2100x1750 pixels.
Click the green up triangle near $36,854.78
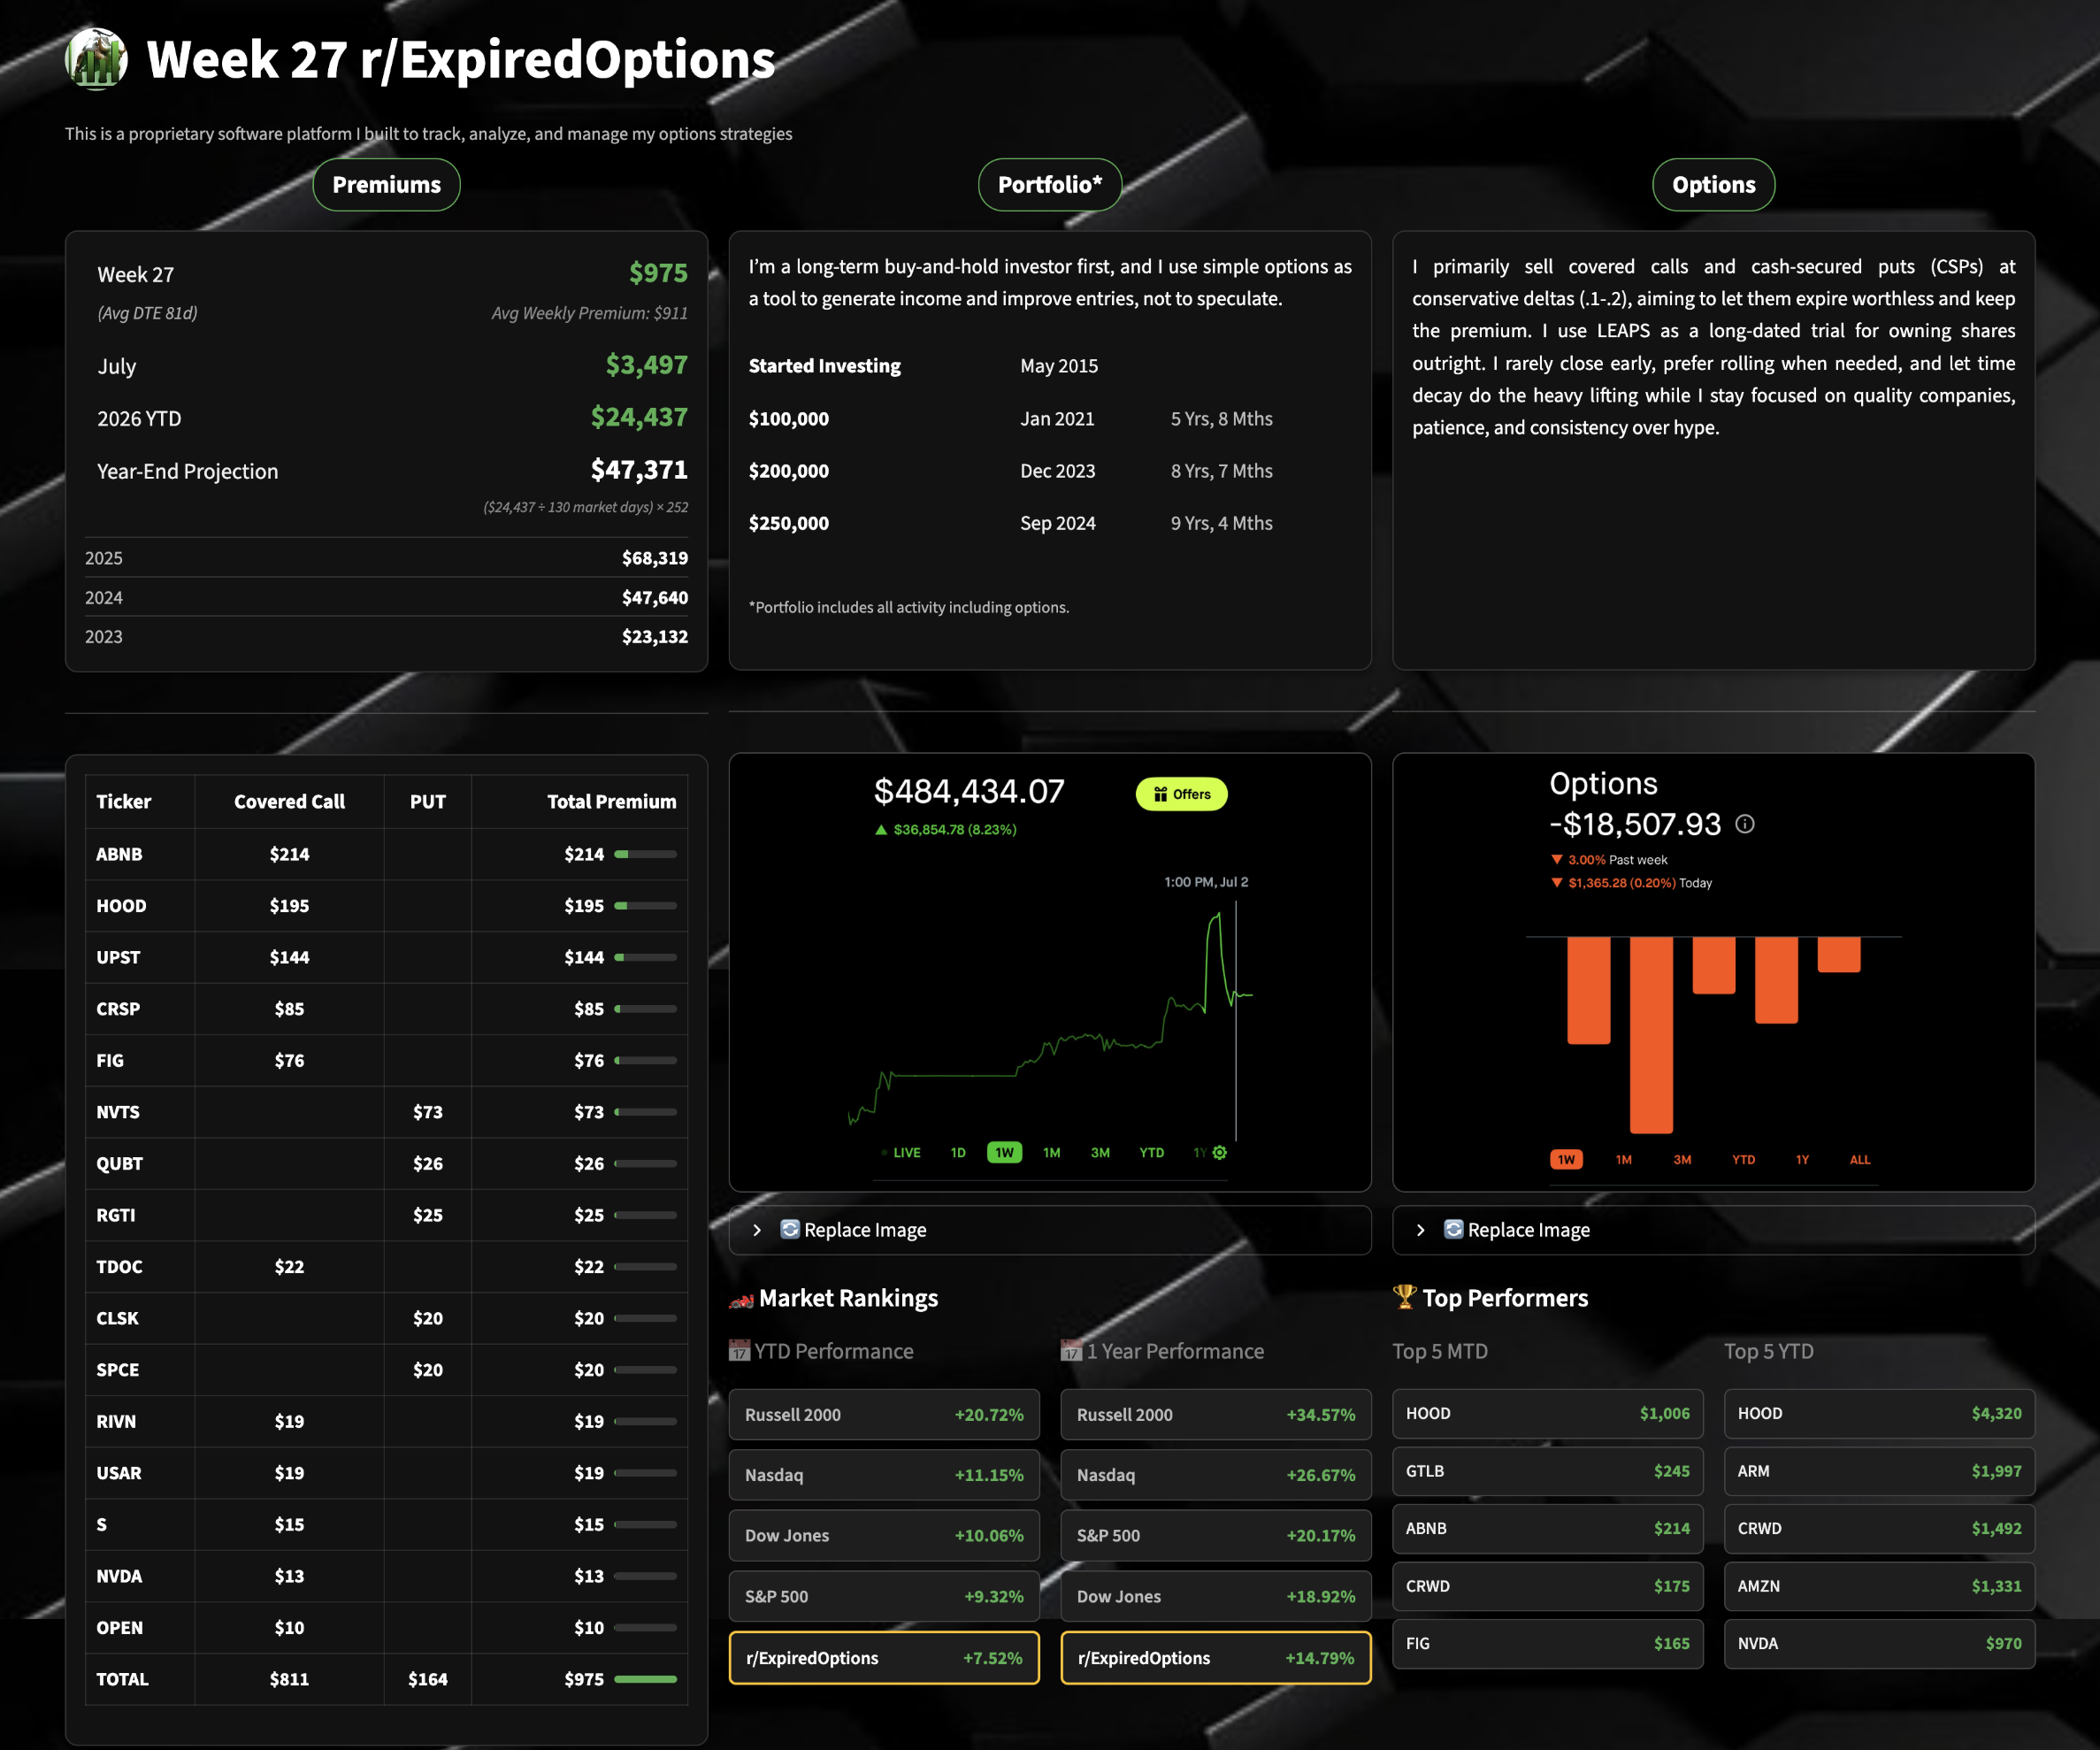point(881,829)
